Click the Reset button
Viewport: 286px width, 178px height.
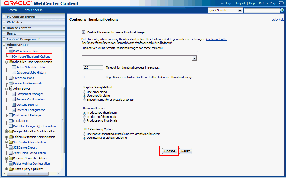185,151
